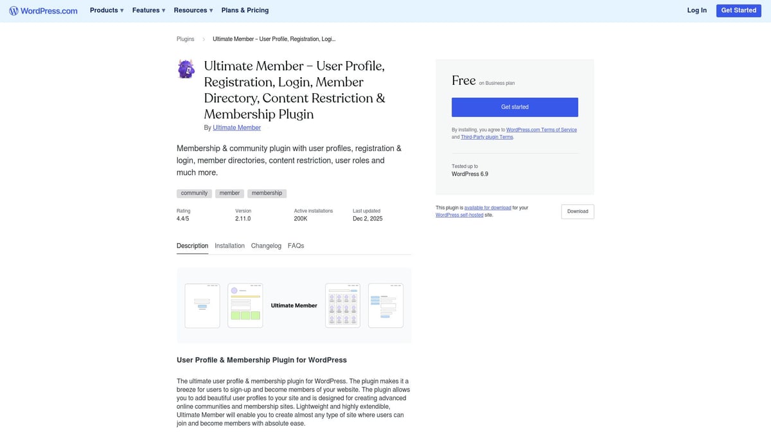Open the Resources dropdown

(192, 10)
